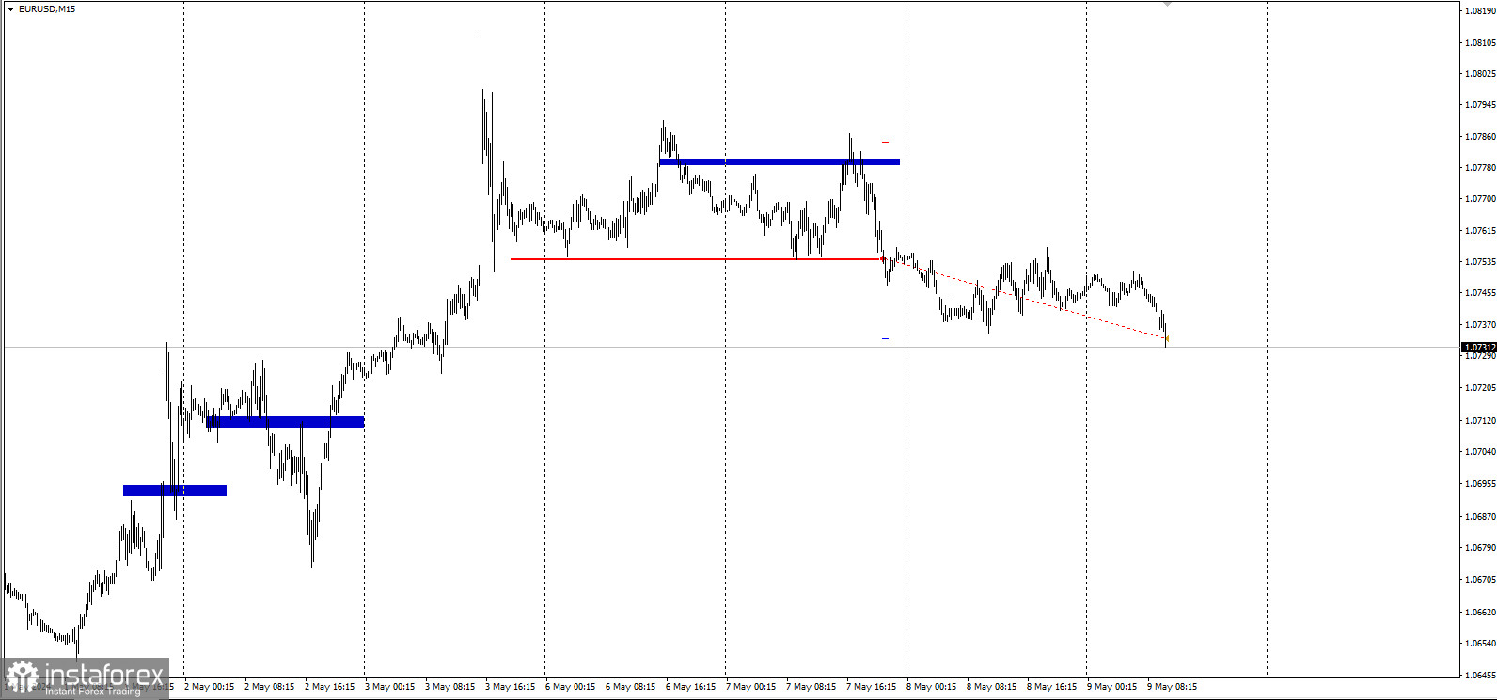Click the 1.06705 price scale label

click(x=1480, y=579)
